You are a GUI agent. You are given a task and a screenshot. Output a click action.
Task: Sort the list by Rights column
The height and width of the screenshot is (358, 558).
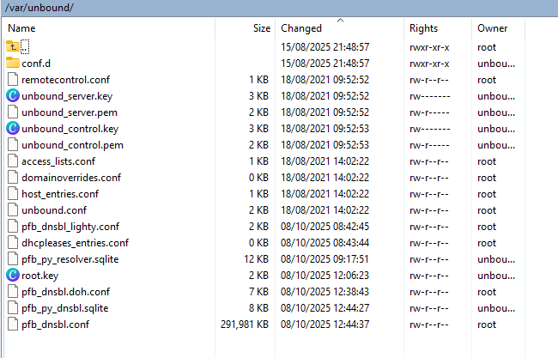coord(423,28)
